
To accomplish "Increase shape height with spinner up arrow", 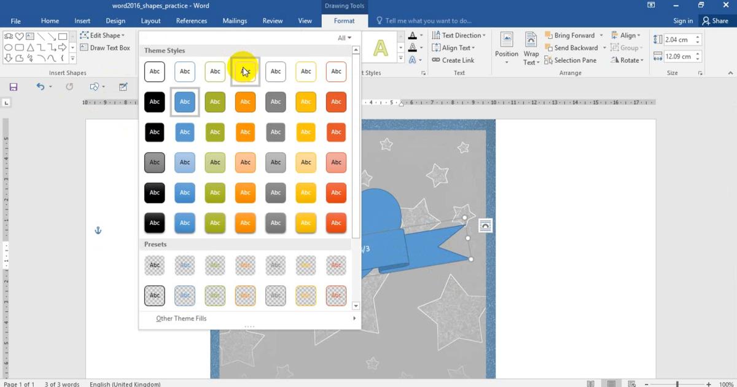I will coord(698,37).
